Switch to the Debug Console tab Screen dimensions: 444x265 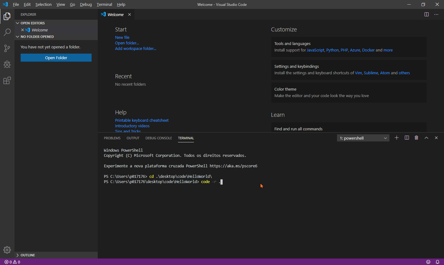159,138
